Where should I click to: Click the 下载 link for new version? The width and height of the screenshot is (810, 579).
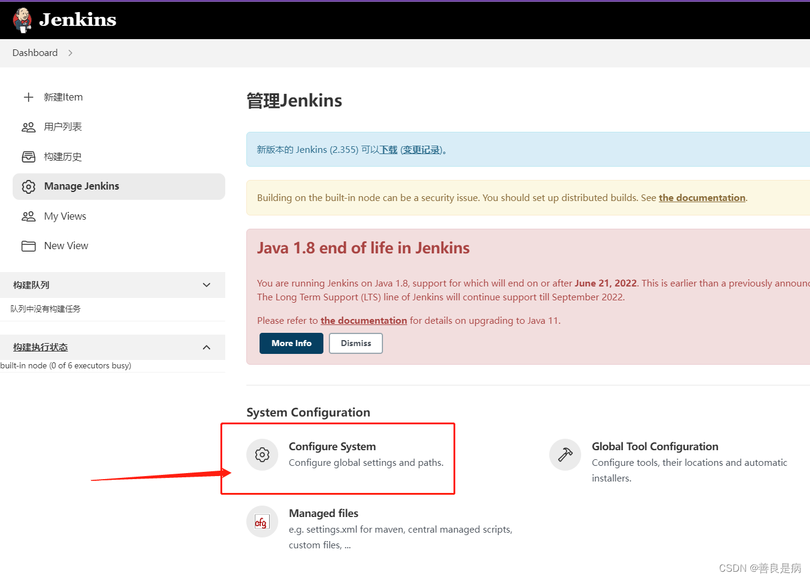[388, 150]
